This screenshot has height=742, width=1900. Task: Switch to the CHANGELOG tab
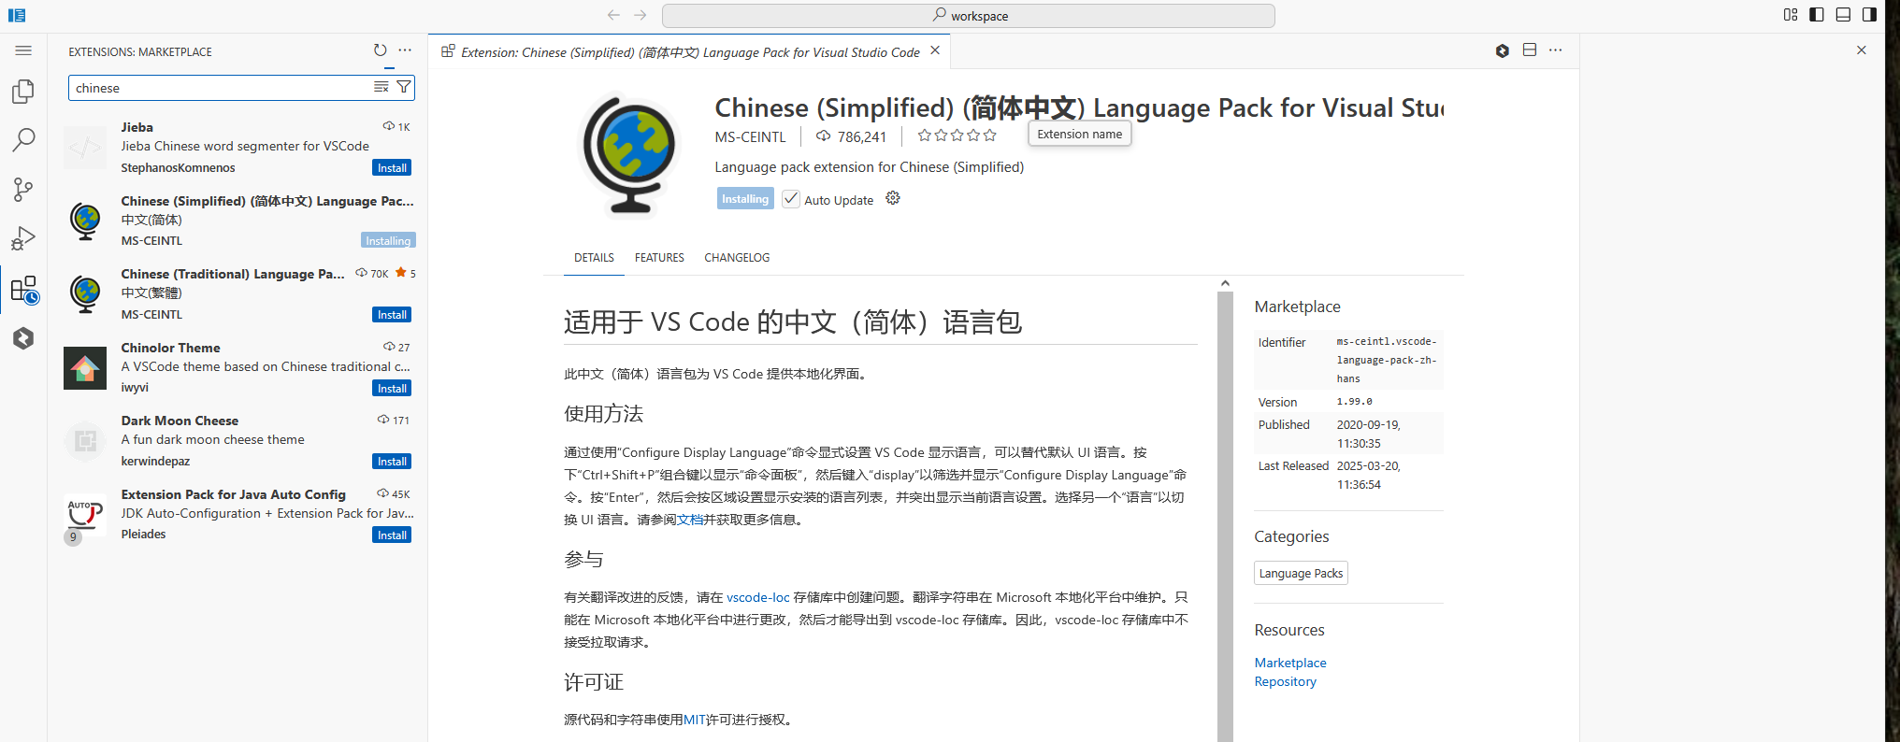click(737, 258)
